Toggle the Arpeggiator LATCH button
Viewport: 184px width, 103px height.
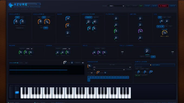tap(129, 69)
